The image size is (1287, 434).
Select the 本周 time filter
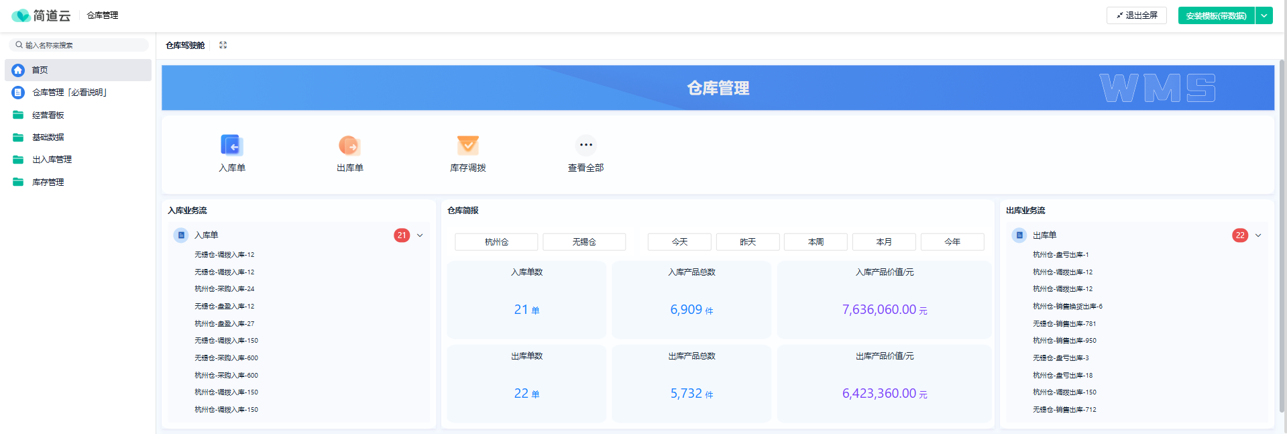tap(816, 242)
